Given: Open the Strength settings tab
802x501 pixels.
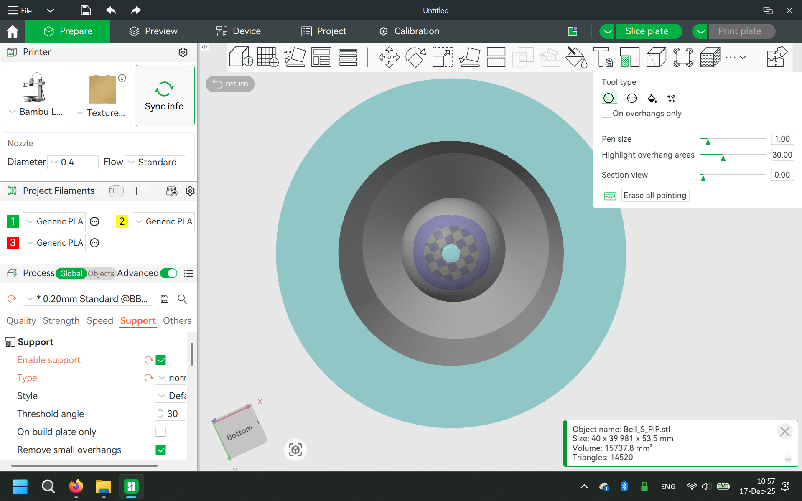Looking at the screenshot, I should click(61, 320).
